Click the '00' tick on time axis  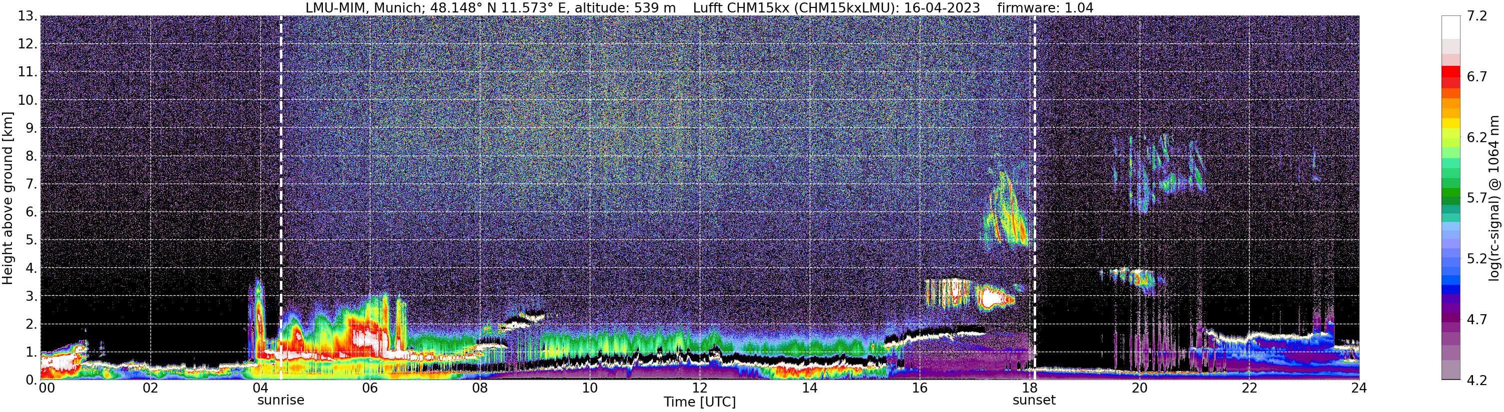[46, 388]
